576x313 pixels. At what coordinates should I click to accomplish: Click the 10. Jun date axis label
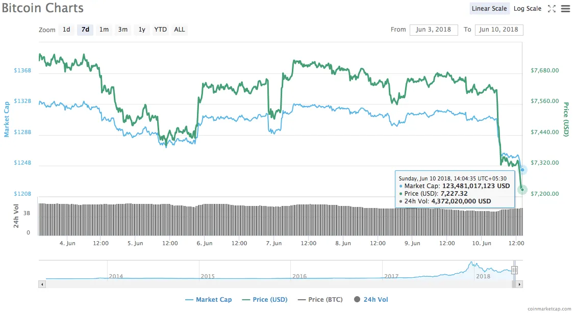click(x=482, y=243)
